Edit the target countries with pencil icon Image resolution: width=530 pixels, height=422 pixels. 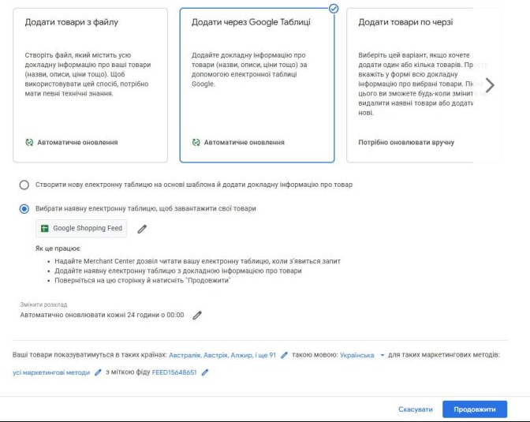point(284,355)
